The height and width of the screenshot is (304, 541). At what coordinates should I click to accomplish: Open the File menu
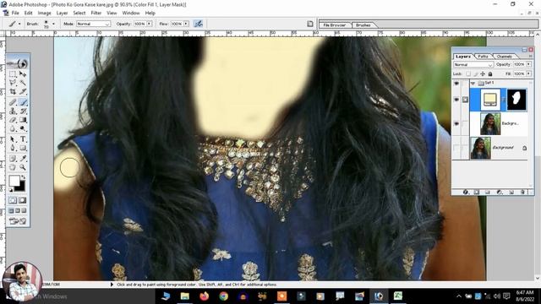pos(15,13)
